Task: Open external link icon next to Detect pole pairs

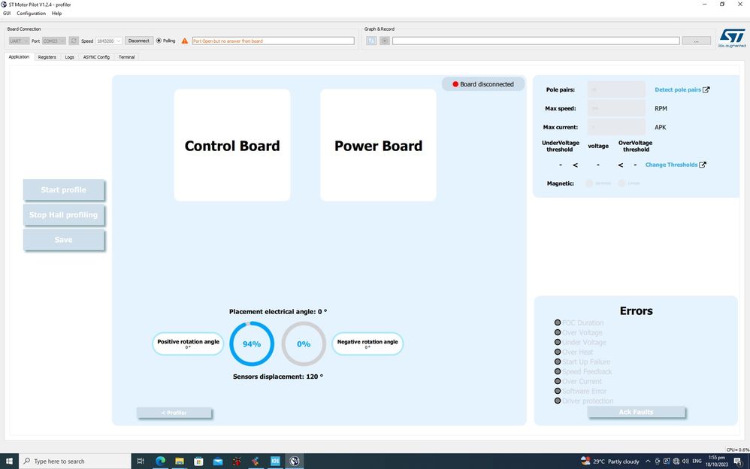Action: click(x=706, y=89)
